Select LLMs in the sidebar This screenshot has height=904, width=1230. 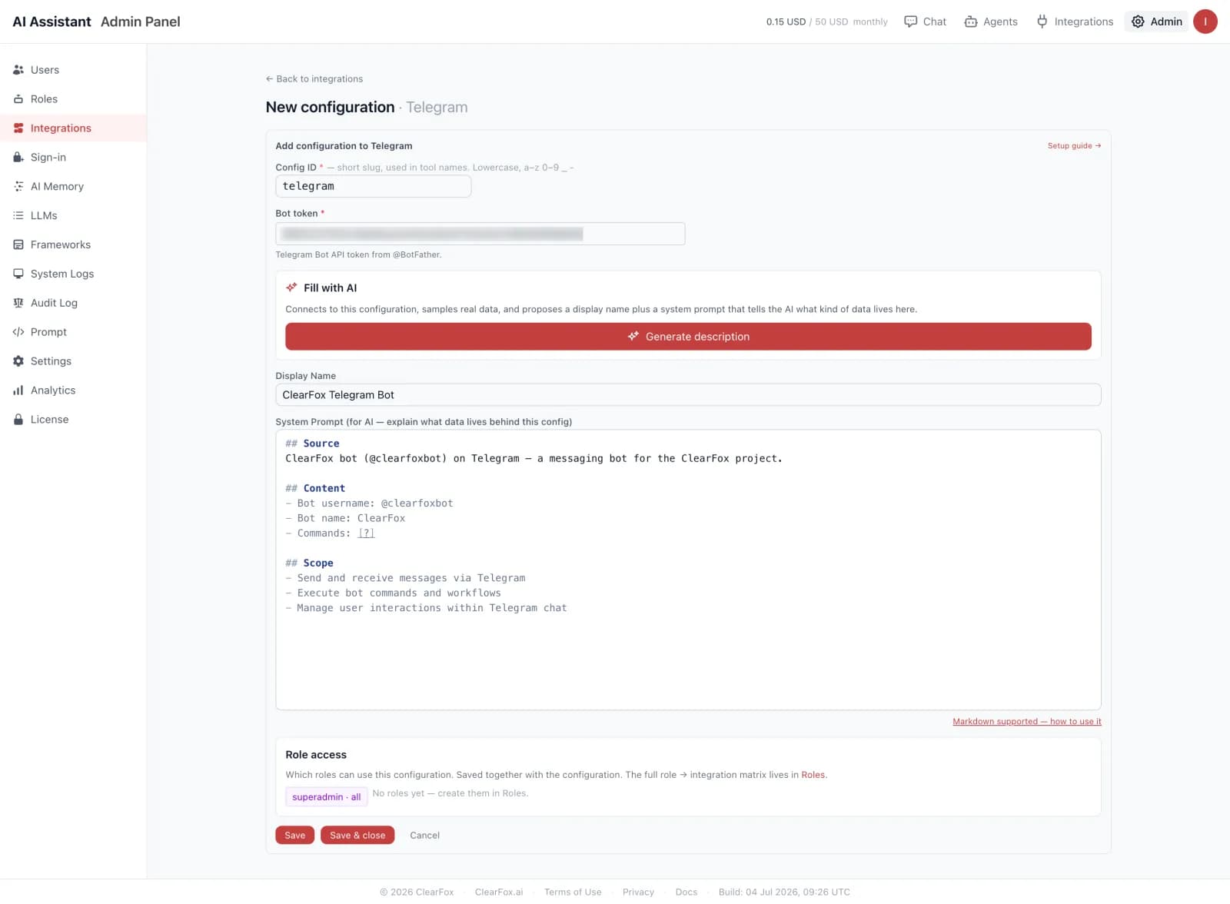pos(73,216)
